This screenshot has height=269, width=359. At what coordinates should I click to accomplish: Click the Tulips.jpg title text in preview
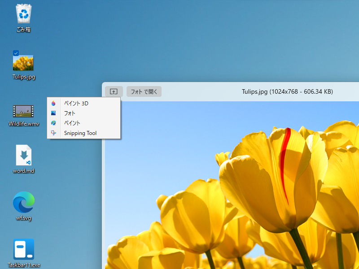coord(287,92)
